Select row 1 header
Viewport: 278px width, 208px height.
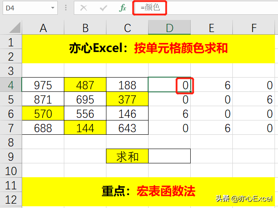click(11, 42)
